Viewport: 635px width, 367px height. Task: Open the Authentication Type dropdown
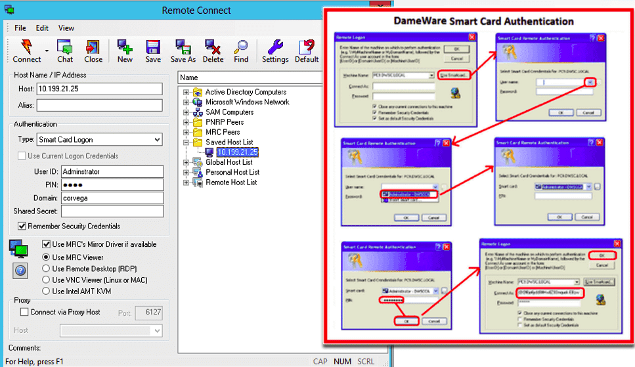point(157,140)
